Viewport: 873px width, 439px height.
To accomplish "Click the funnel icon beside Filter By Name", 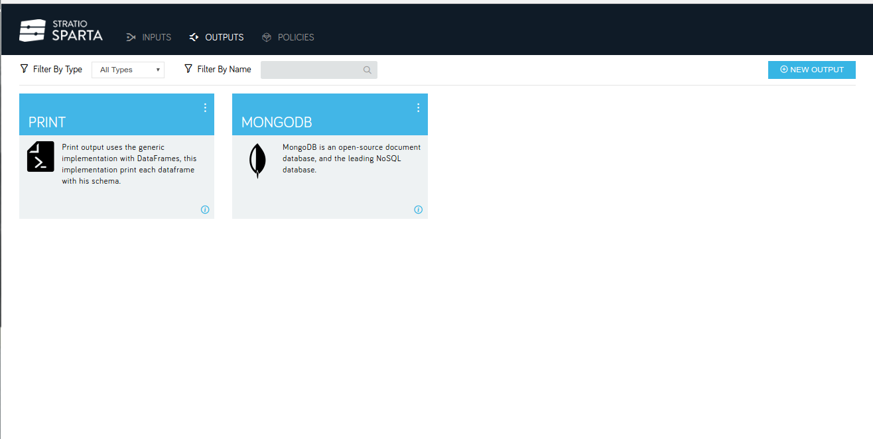I will point(188,69).
